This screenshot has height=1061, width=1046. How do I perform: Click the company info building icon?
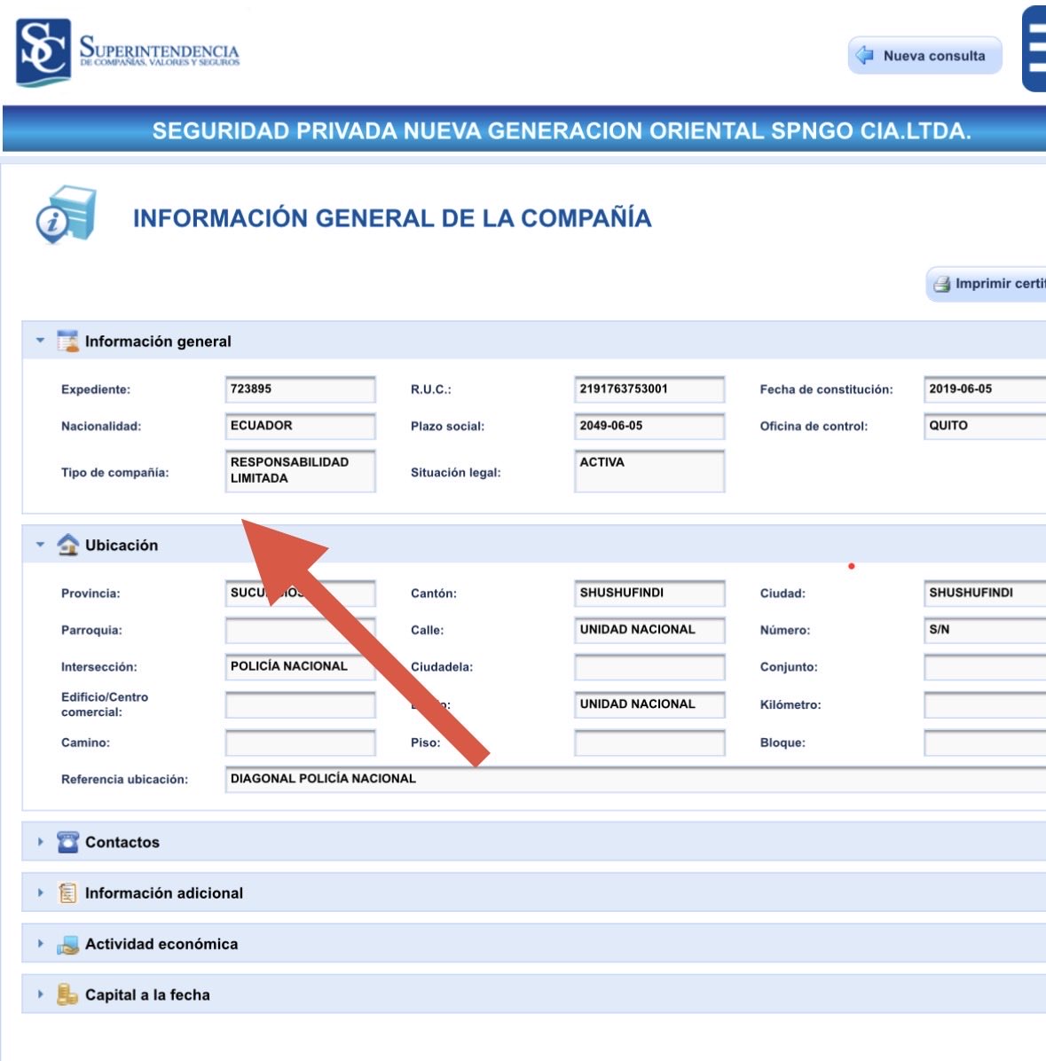coord(66,215)
